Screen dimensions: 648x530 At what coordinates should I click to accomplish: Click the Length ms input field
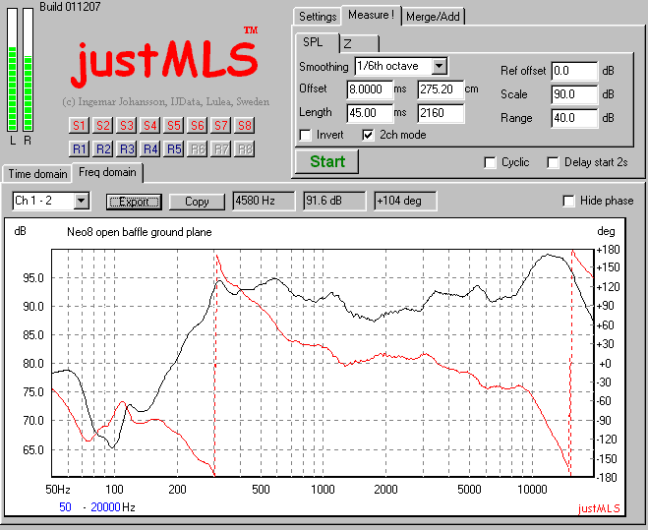[370, 113]
